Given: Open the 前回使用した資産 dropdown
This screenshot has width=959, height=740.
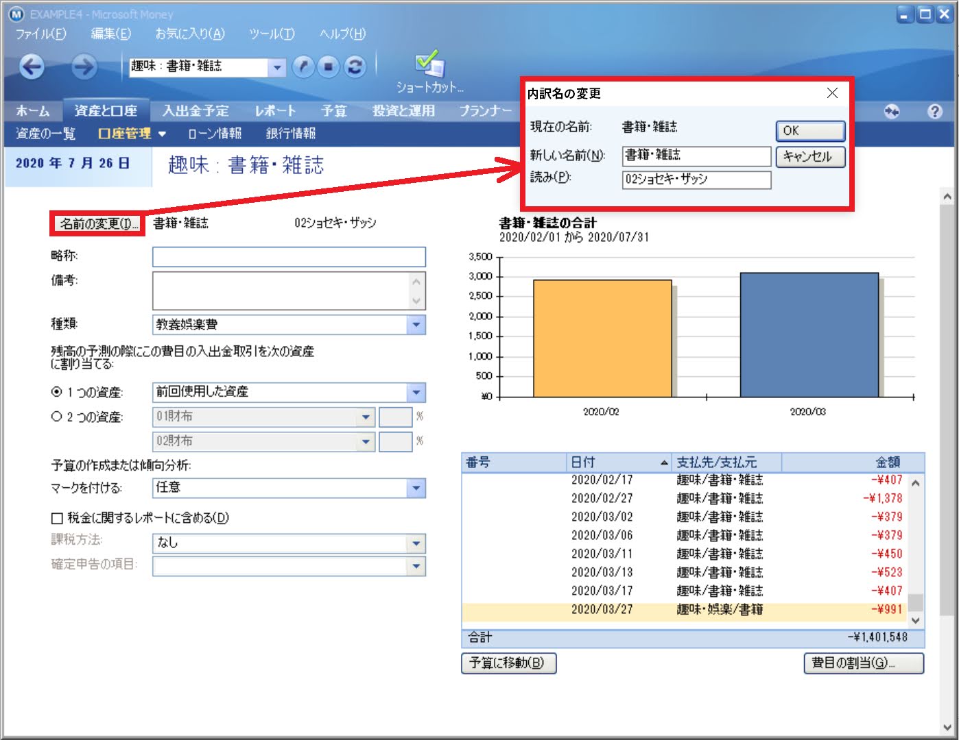Looking at the screenshot, I should pos(416,392).
